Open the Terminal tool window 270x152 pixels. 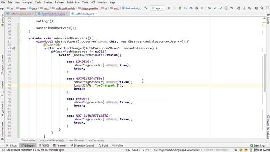click(x=59, y=145)
